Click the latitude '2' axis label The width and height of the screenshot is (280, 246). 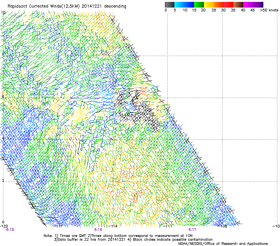[x=3, y=180]
